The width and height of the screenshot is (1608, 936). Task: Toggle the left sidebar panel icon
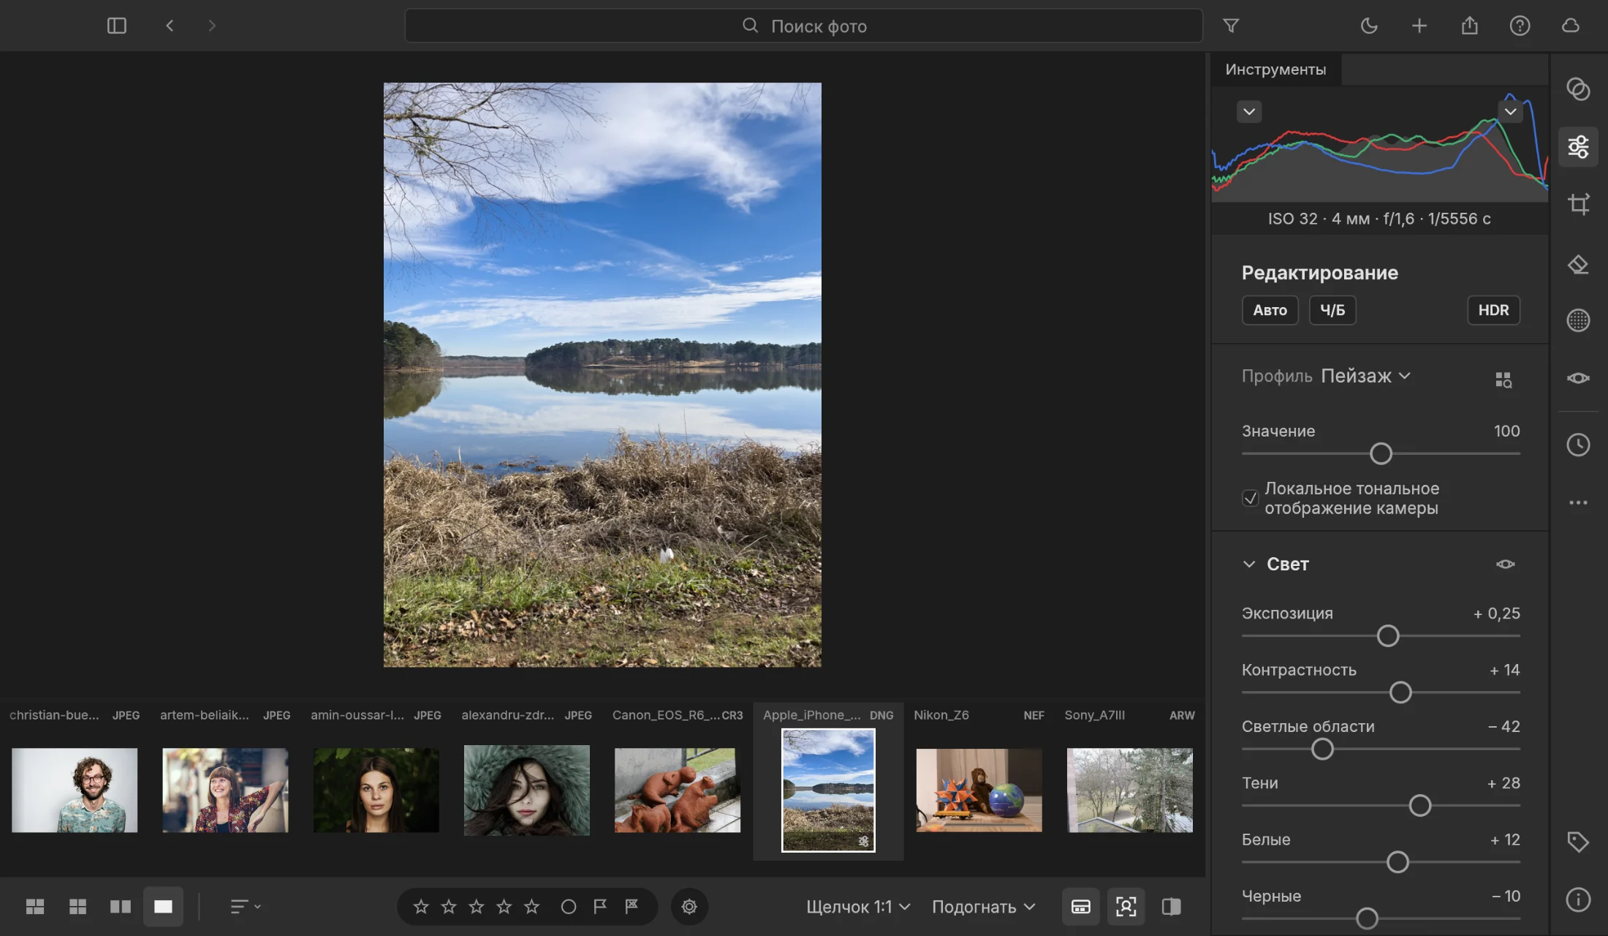pyautogui.click(x=117, y=26)
